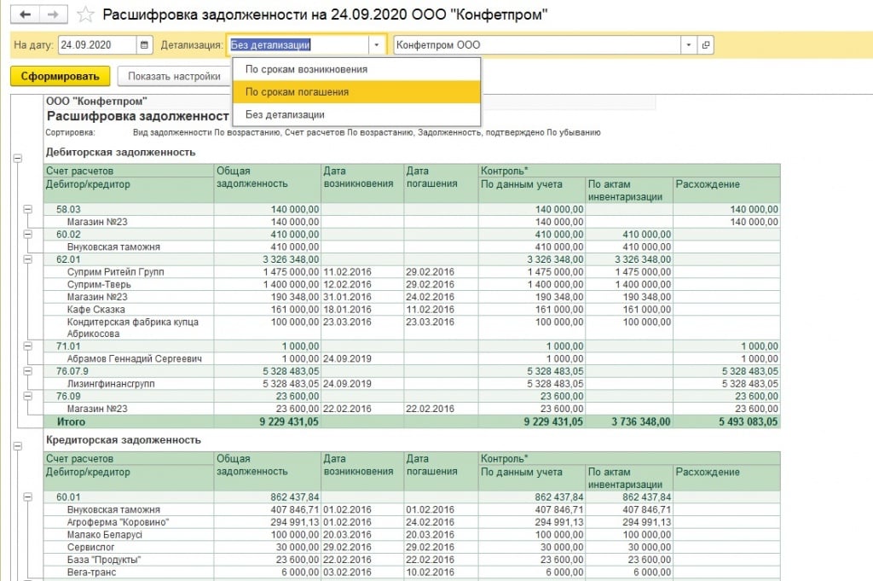Image resolution: width=873 pixels, height=581 pixels.
Task: Choose По срокам погашения option
Action: pos(297,92)
